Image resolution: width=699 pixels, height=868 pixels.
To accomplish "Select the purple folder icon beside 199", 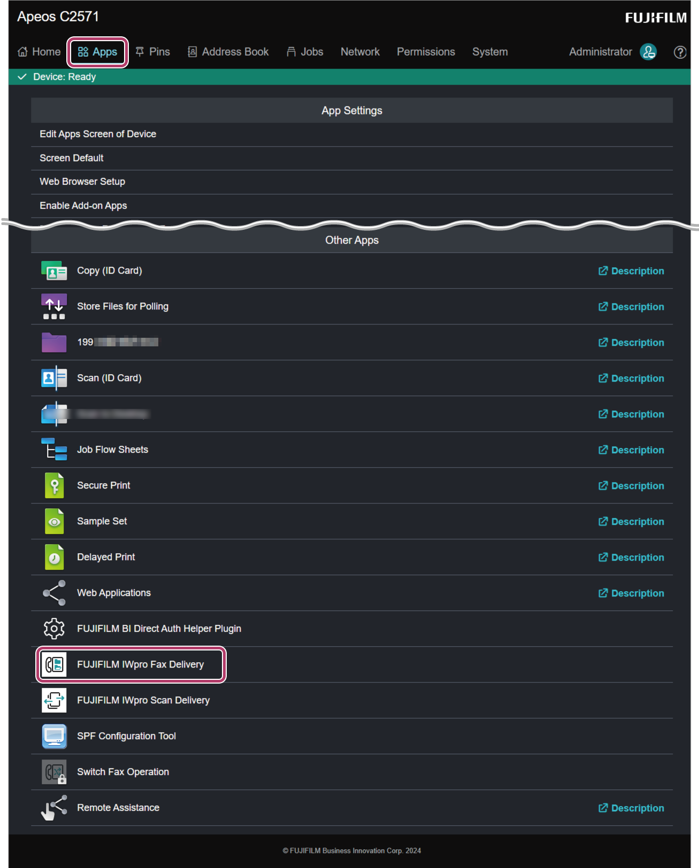I will click(x=54, y=343).
